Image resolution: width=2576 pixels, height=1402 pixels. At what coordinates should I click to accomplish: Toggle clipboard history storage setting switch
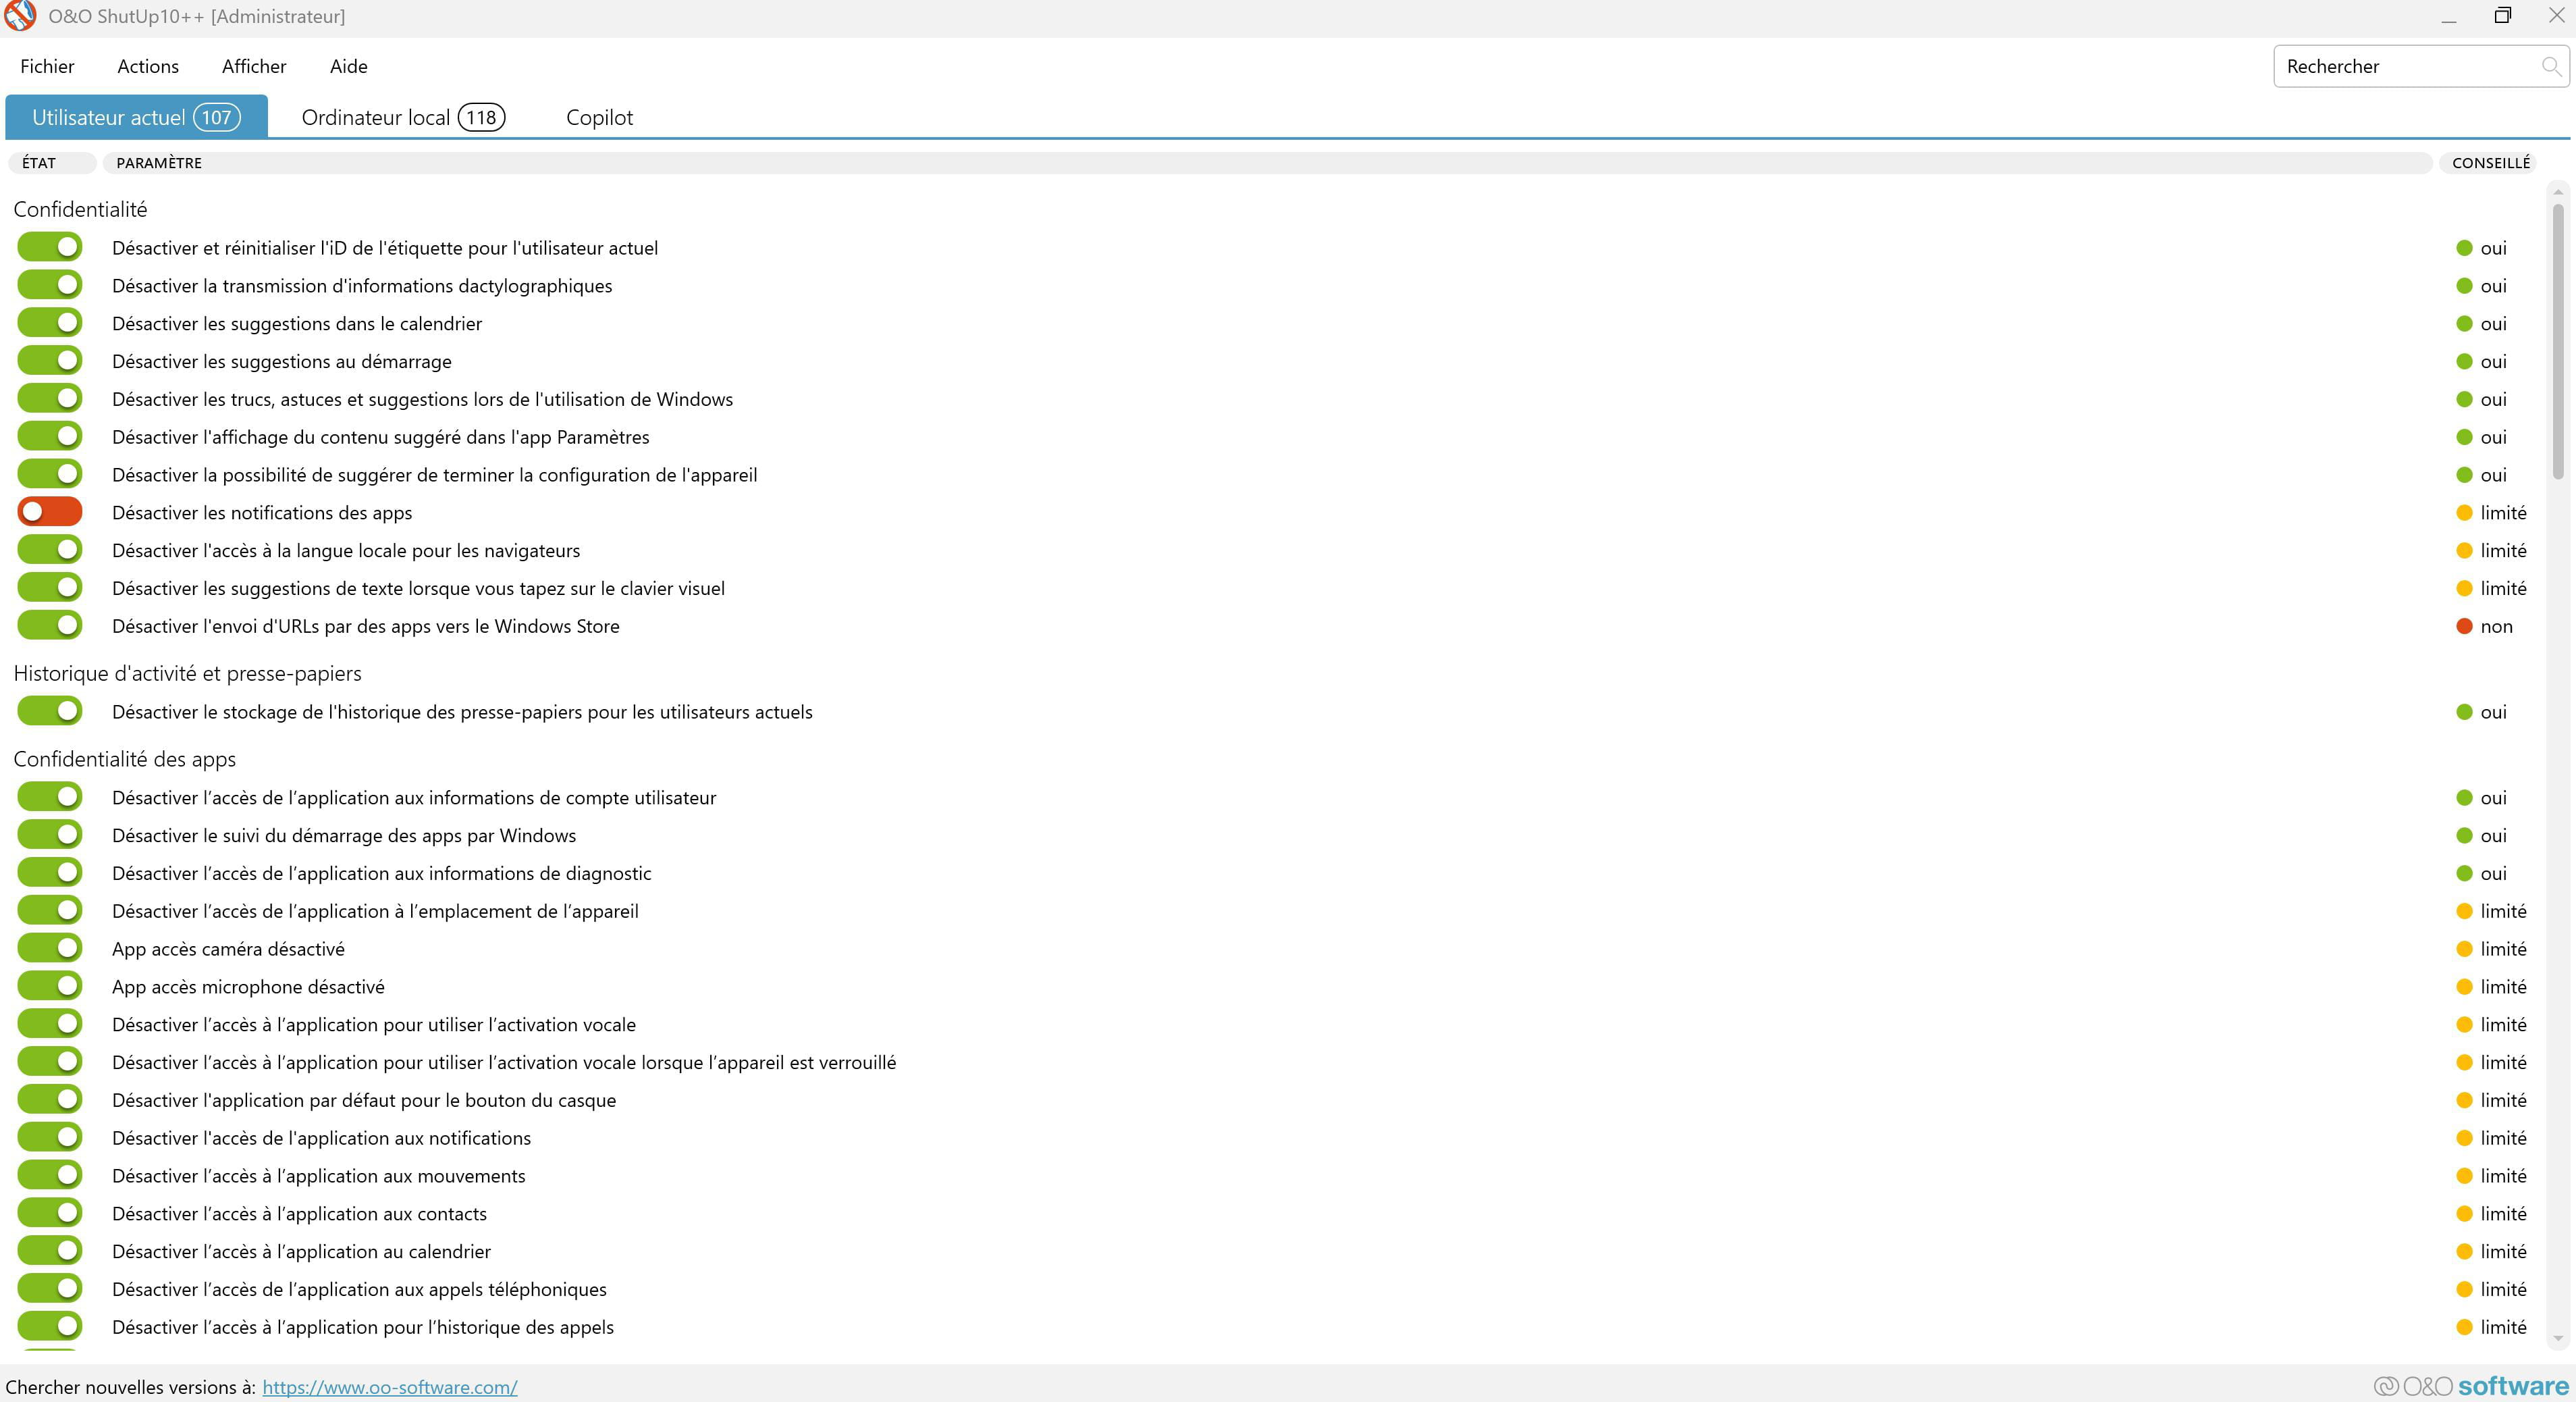pyautogui.click(x=50, y=710)
